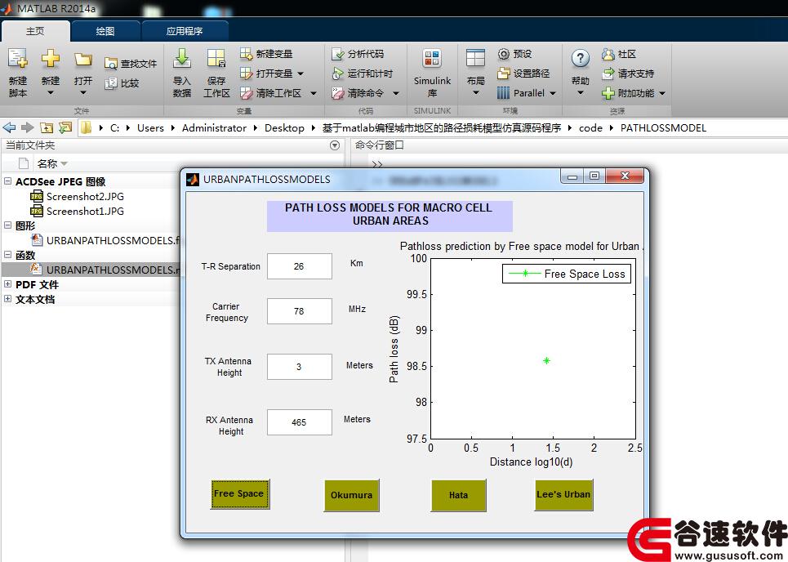Collapse the ACDSee JPEG 图像 group
Image resolution: width=788 pixels, height=562 pixels.
coord(7,181)
